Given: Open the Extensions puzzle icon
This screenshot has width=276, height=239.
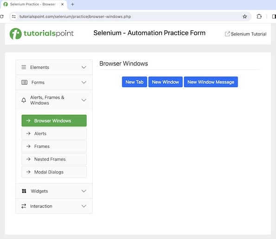Looking at the screenshot, I should pyautogui.click(x=259, y=17).
